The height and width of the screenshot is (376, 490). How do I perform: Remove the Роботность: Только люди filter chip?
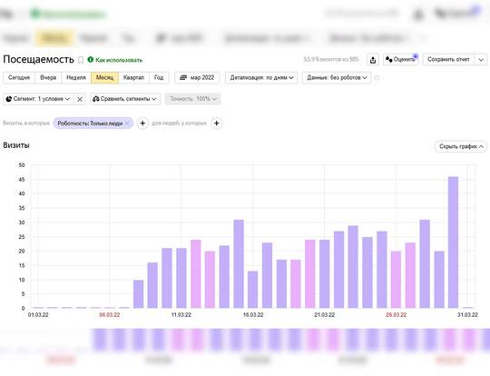127,123
